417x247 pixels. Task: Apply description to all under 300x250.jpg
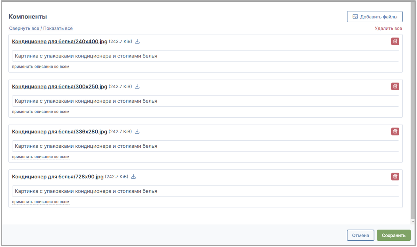coord(41,111)
